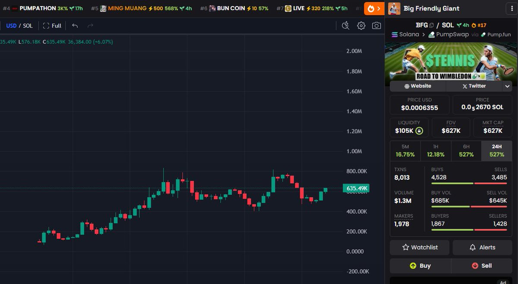The width and height of the screenshot is (518, 284).
Task: Open the token Website link
Action: (x=418, y=86)
